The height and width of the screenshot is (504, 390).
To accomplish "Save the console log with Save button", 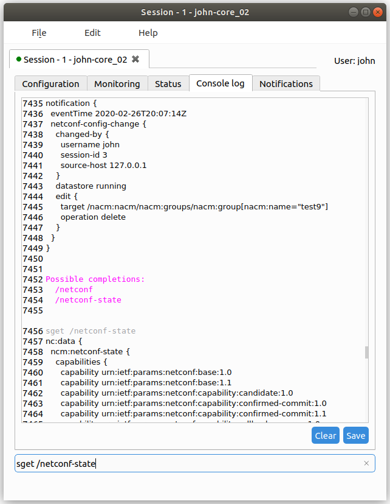I will click(x=356, y=435).
